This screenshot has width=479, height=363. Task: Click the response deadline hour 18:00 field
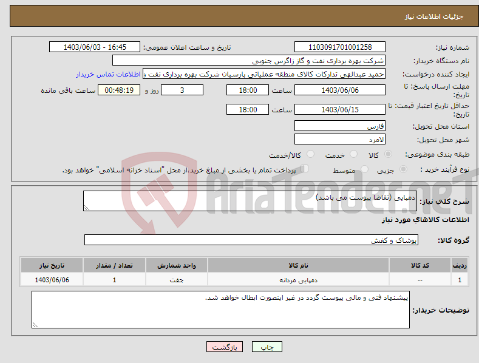coord(248,90)
